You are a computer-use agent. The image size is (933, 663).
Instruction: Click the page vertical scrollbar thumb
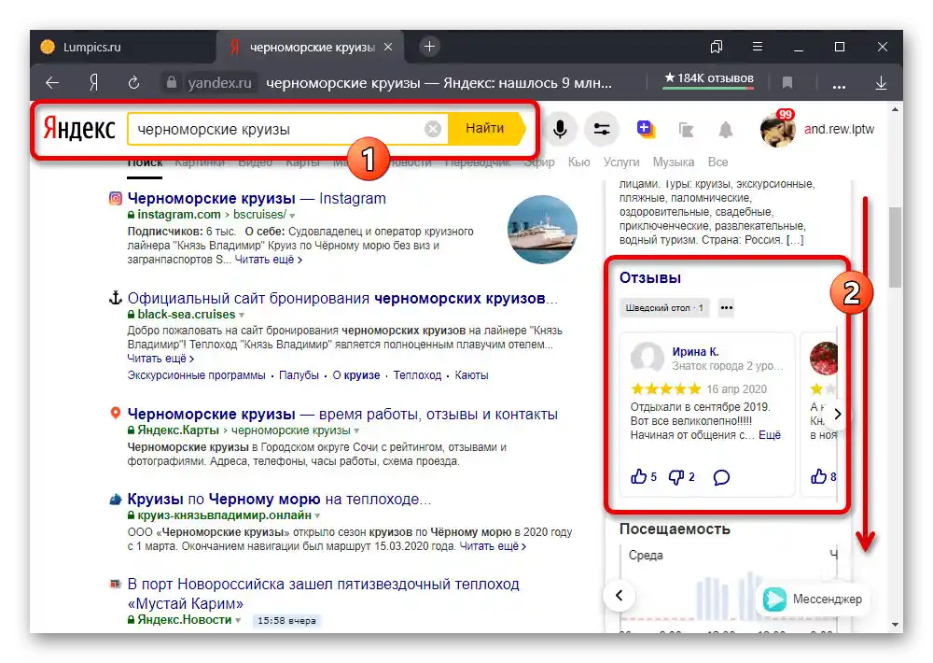[x=896, y=247]
